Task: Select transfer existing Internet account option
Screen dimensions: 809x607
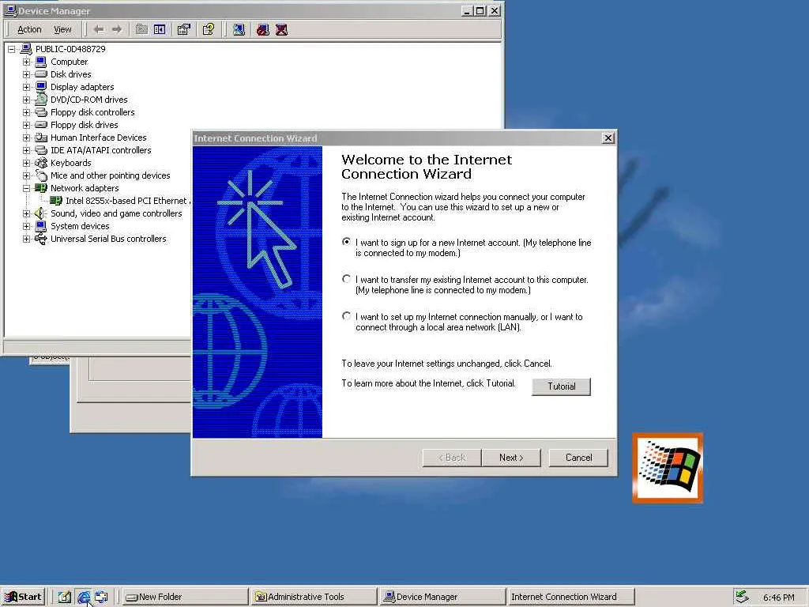Action: [x=346, y=279]
